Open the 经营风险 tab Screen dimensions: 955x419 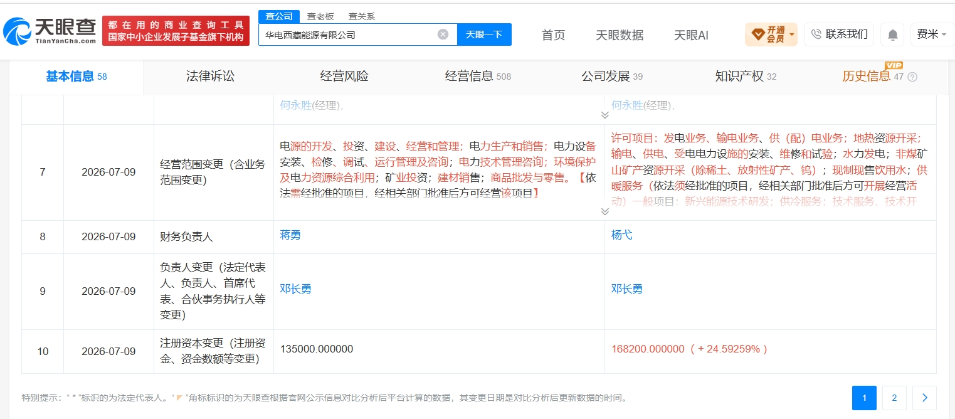tap(344, 77)
